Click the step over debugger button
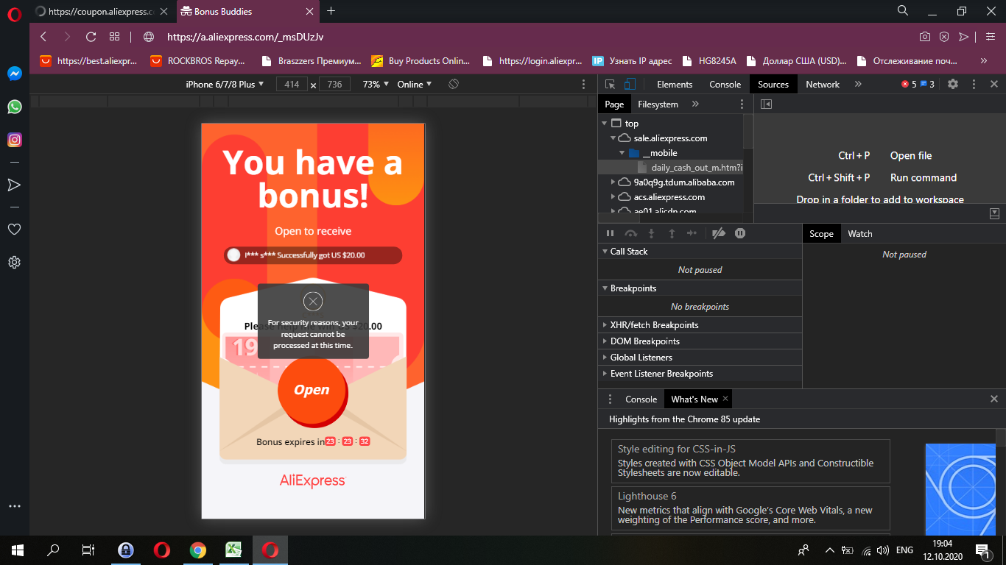This screenshot has width=1006, height=565. 630,233
